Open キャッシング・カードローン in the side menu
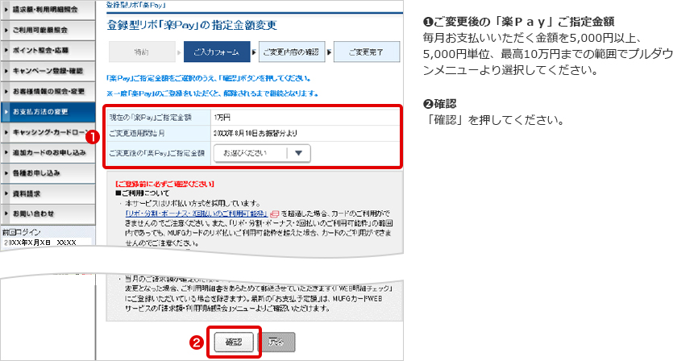 (x=47, y=131)
